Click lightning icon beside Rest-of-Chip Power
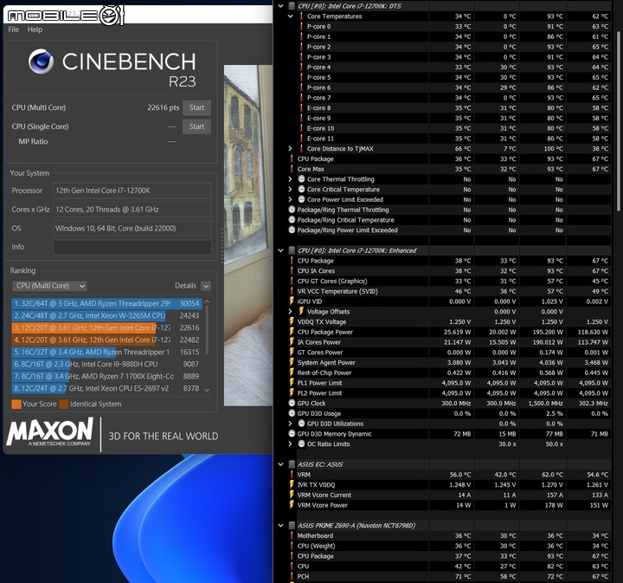This screenshot has width=623, height=583. click(x=292, y=373)
